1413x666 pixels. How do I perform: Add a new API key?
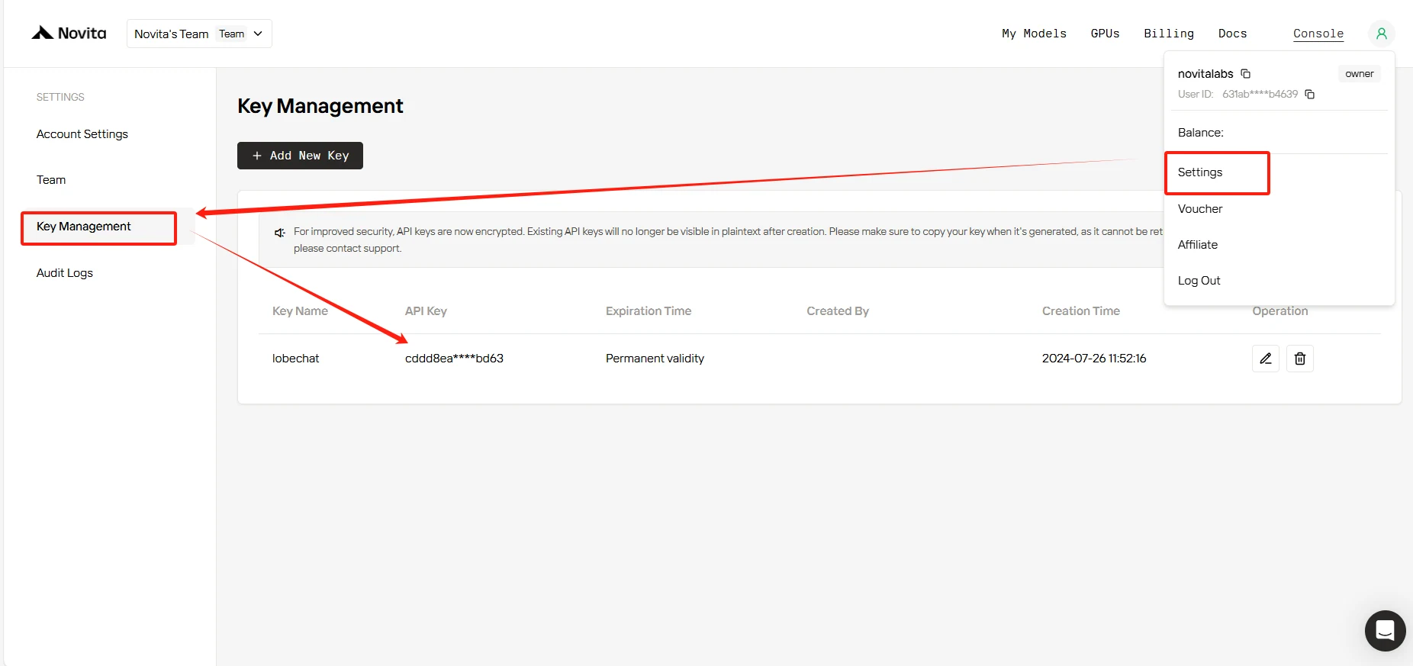[300, 156]
